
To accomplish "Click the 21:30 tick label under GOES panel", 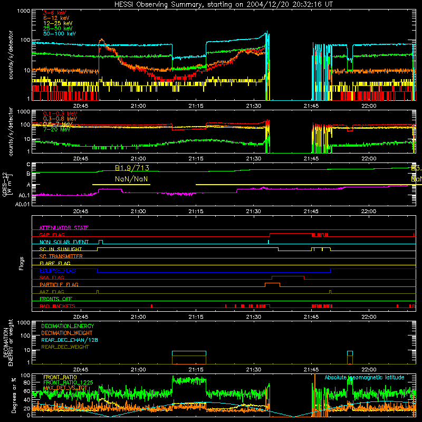I will tap(254, 212).
